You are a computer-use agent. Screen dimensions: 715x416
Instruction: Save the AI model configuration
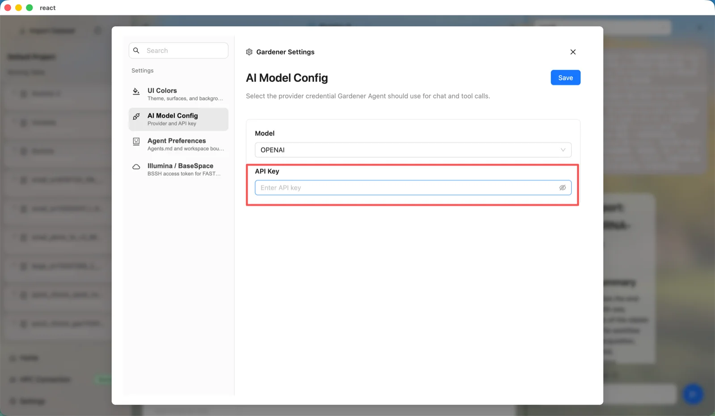565,78
